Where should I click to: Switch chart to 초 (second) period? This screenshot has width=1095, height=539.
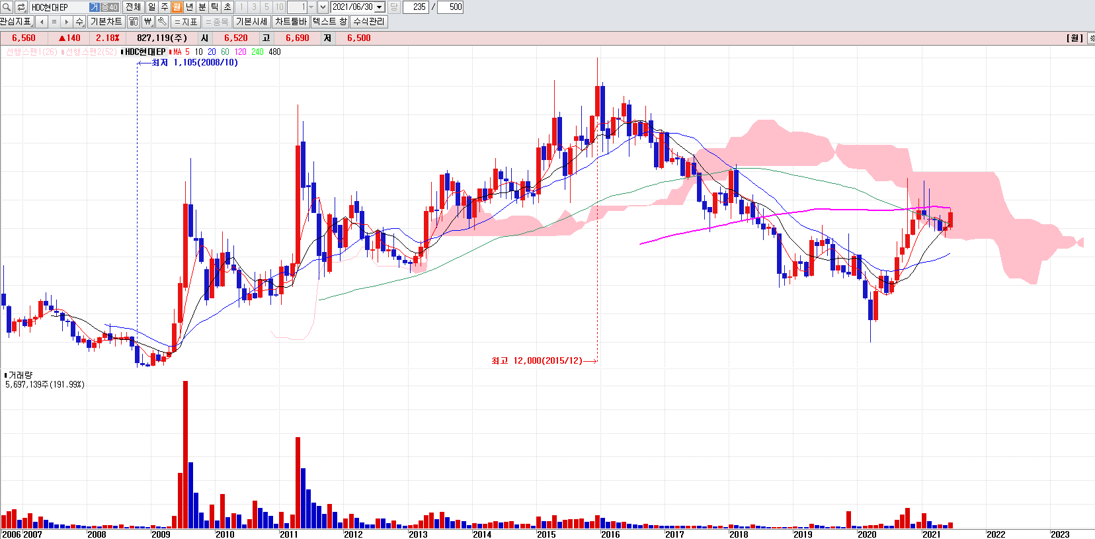[227, 7]
